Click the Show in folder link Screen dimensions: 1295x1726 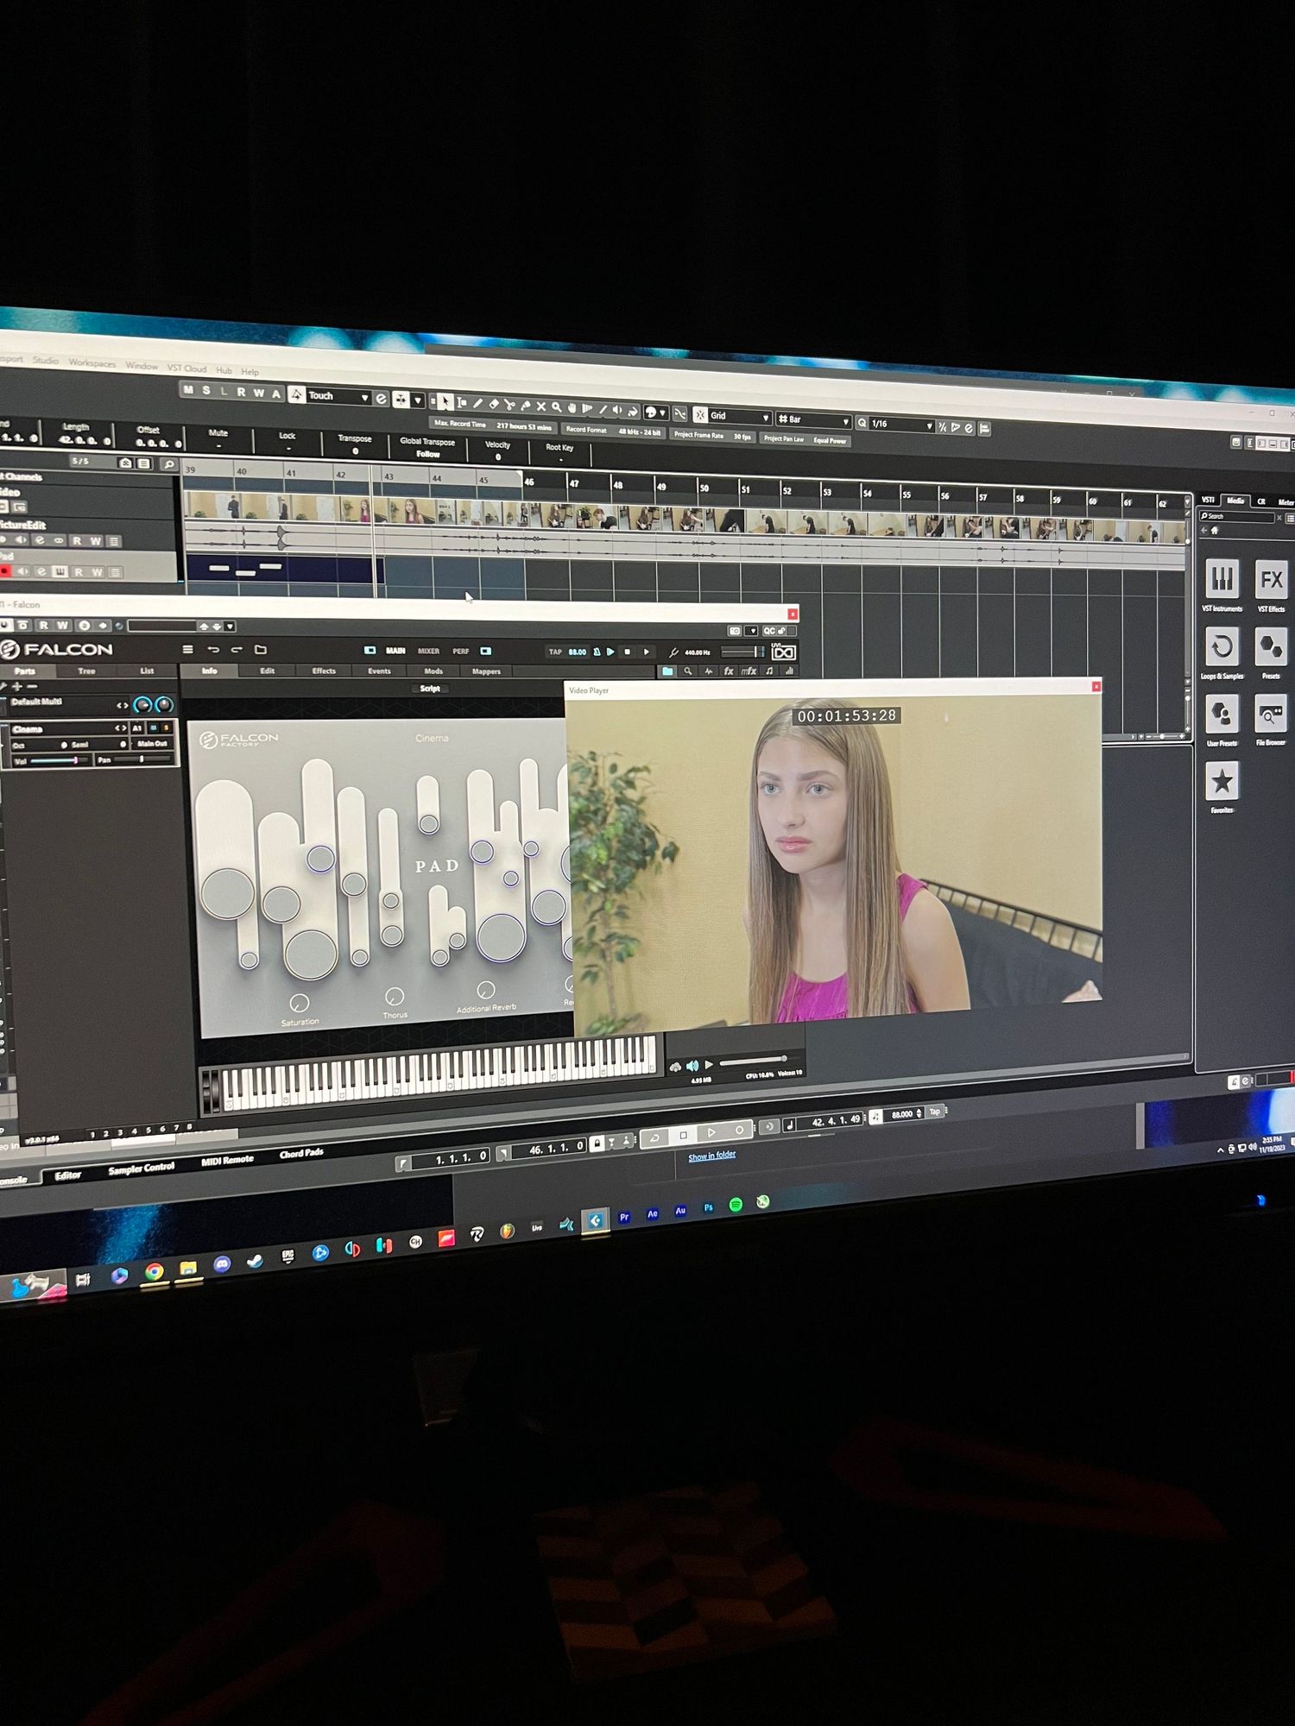pyautogui.click(x=711, y=1156)
